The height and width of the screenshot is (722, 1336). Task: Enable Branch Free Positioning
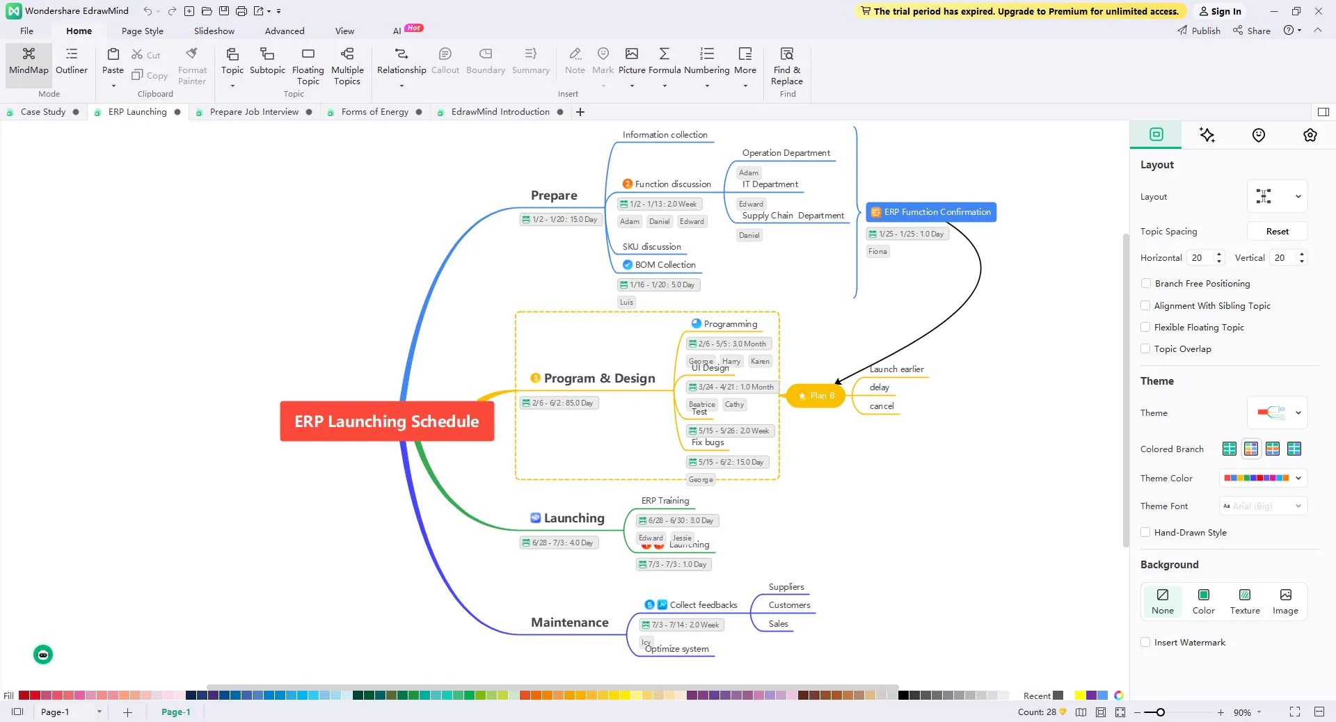point(1145,283)
